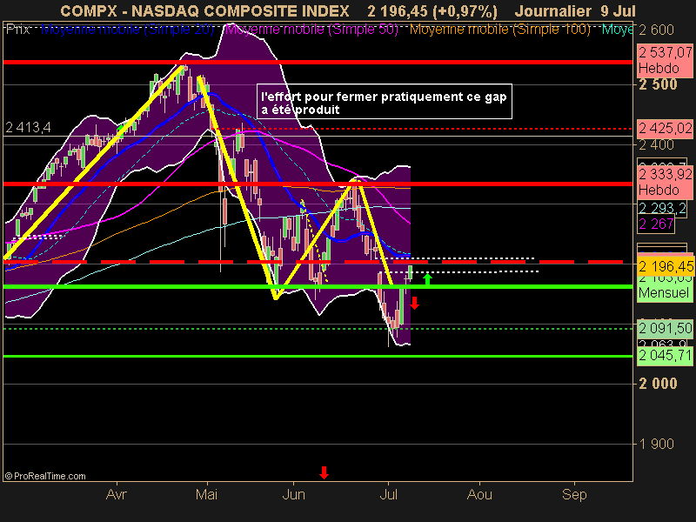Select the Prix legend entry

(x=18, y=30)
